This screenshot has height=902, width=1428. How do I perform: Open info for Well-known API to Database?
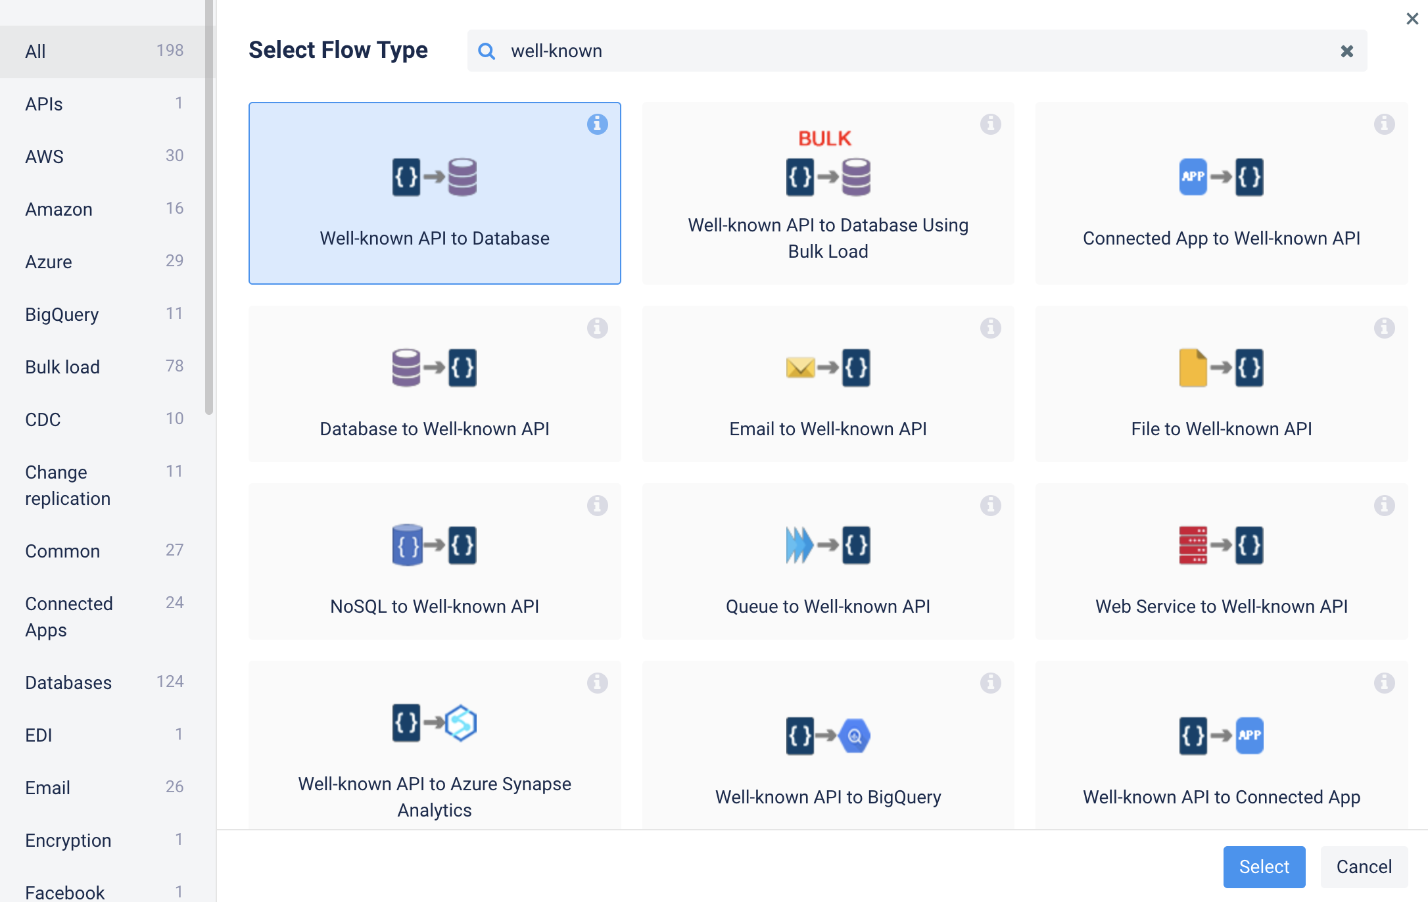(597, 124)
